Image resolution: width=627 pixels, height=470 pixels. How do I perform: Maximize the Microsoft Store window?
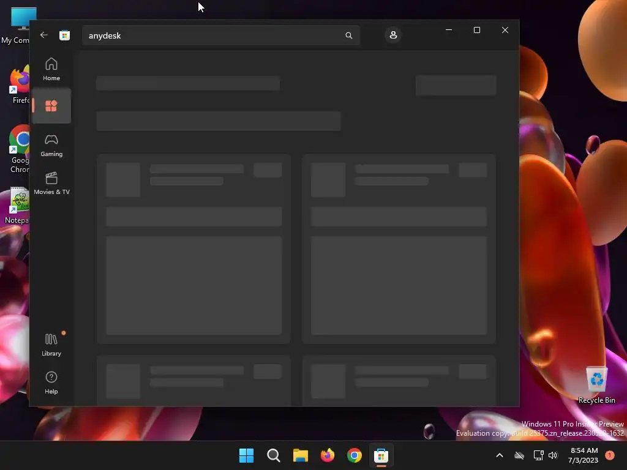[x=476, y=30]
